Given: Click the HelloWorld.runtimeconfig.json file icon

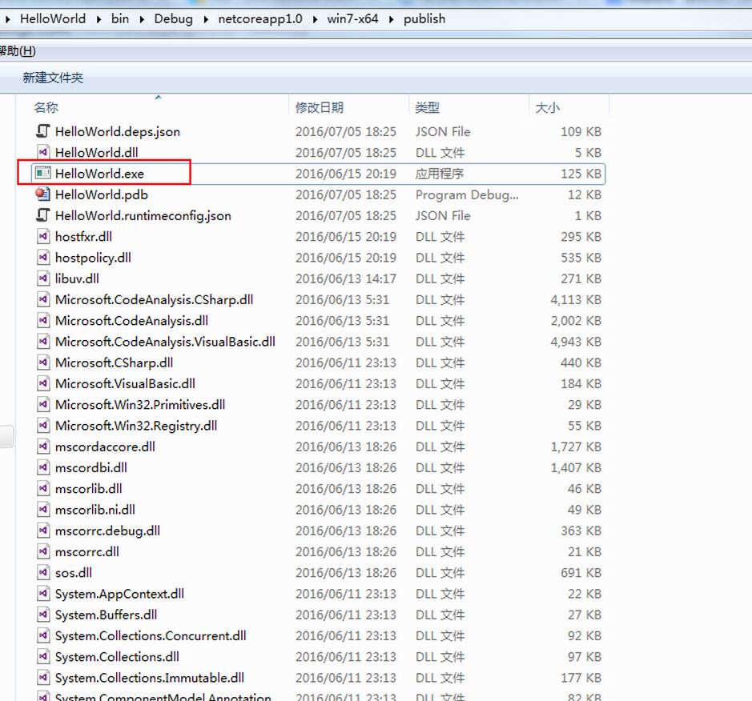Looking at the screenshot, I should click(43, 215).
